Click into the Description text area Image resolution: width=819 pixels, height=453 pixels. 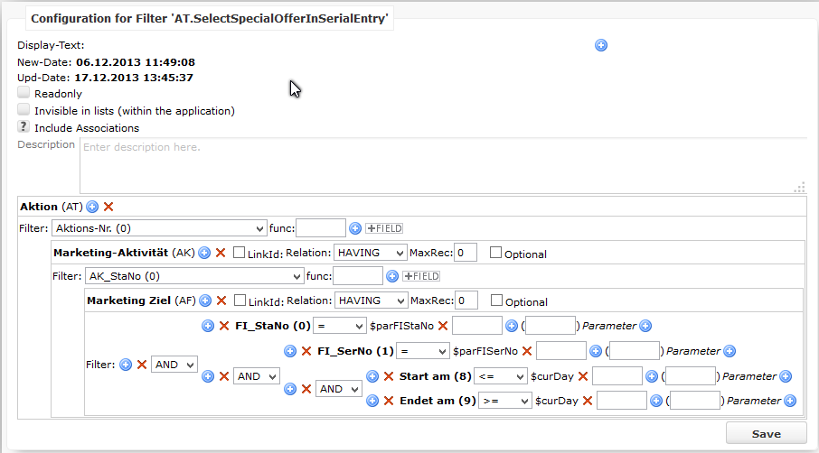click(x=443, y=166)
